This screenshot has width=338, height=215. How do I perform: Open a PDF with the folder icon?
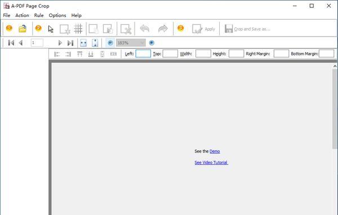tap(23, 29)
